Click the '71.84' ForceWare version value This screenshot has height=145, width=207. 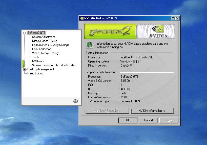(x=124, y=97)
